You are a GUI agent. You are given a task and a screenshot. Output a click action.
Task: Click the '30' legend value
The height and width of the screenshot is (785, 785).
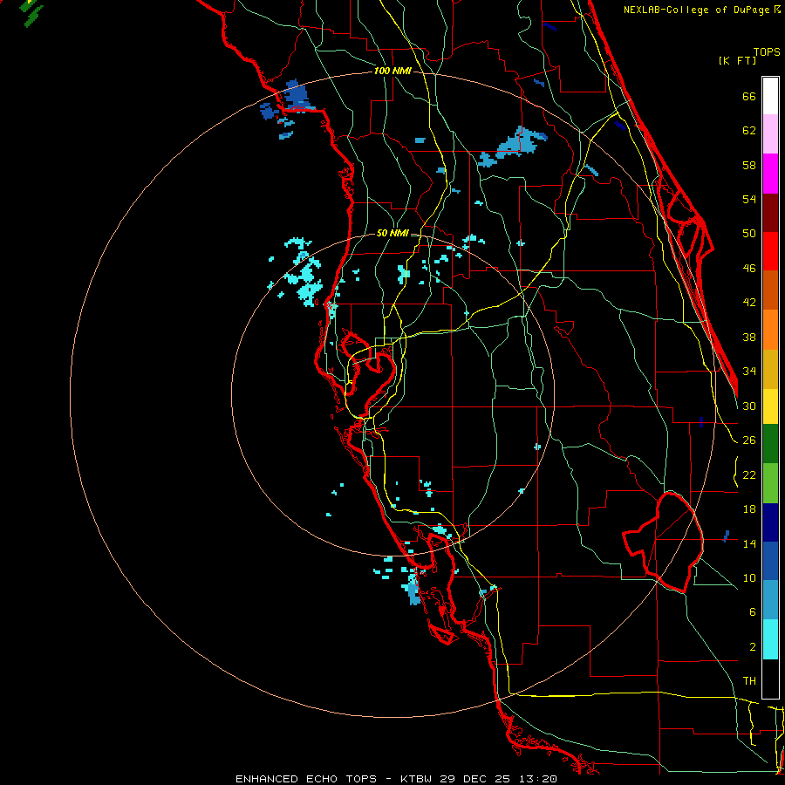[x=749, y=406]
